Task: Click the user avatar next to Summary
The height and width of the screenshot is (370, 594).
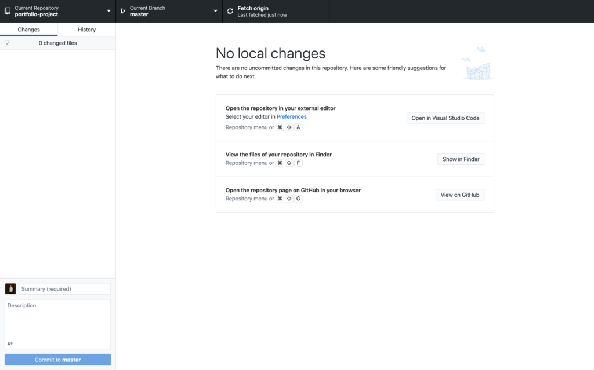Action: (10, 289)
